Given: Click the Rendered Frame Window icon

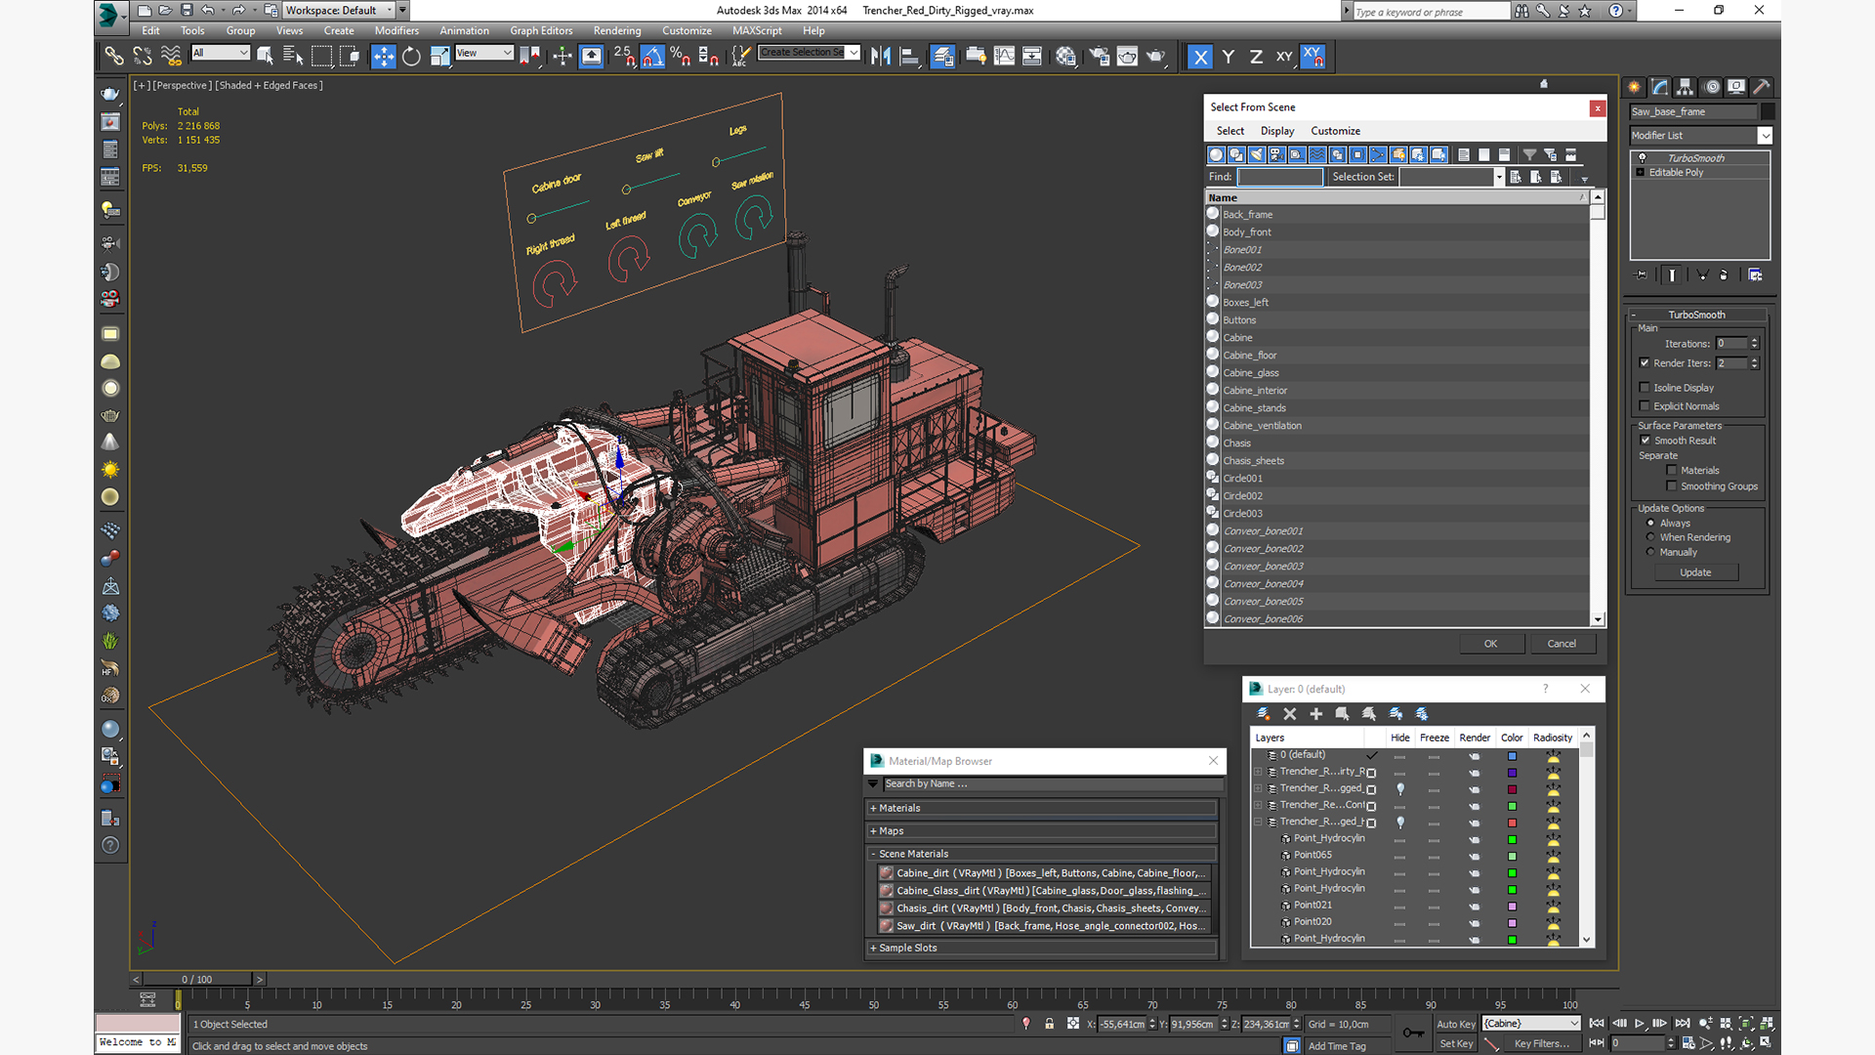Looking at the screenshot, I should [x=1127, y=57].
